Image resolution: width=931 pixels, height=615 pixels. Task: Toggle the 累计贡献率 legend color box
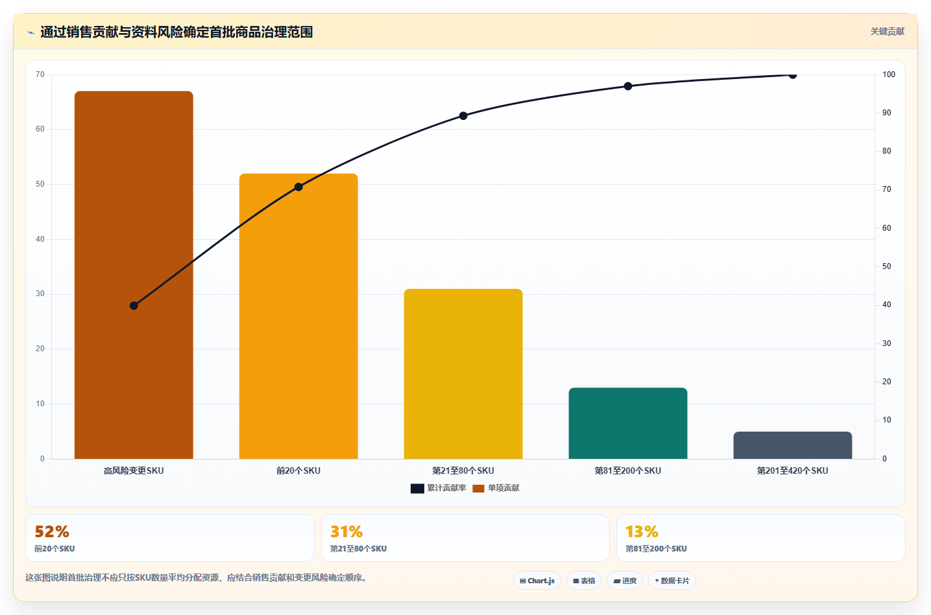pos(417,488)
